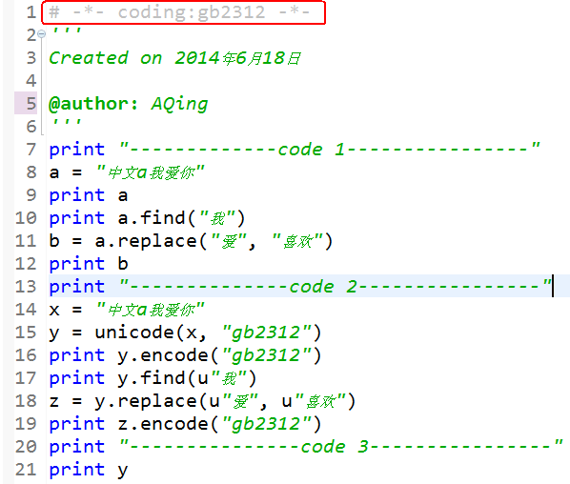Click the 'print a' statement on line 9
The image size is (570, 484).
point(89,195)
